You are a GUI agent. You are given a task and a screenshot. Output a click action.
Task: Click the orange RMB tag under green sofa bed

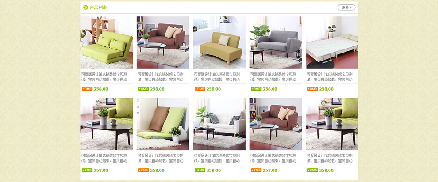tap(87, 89)
